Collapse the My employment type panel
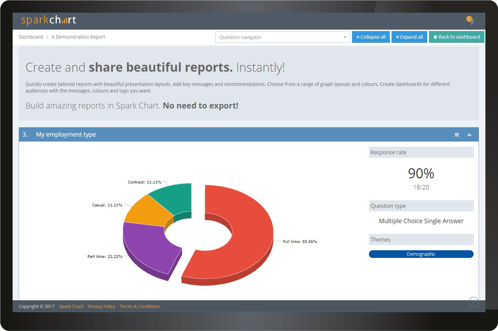The width and height of the screenshot is (498, 331). coord(469,135)
